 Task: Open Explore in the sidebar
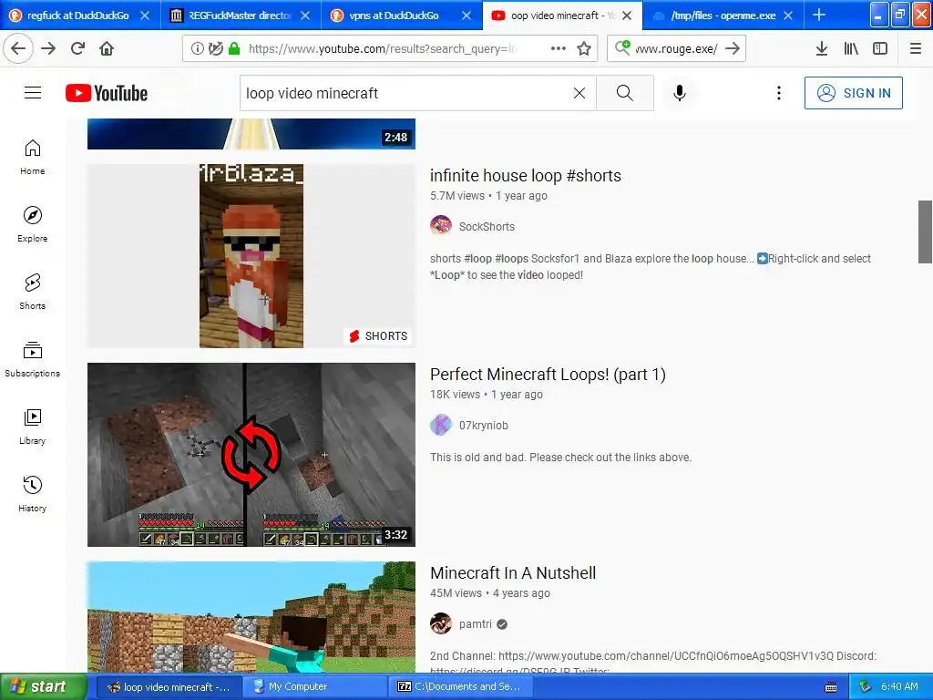click(x=32, y=224)
